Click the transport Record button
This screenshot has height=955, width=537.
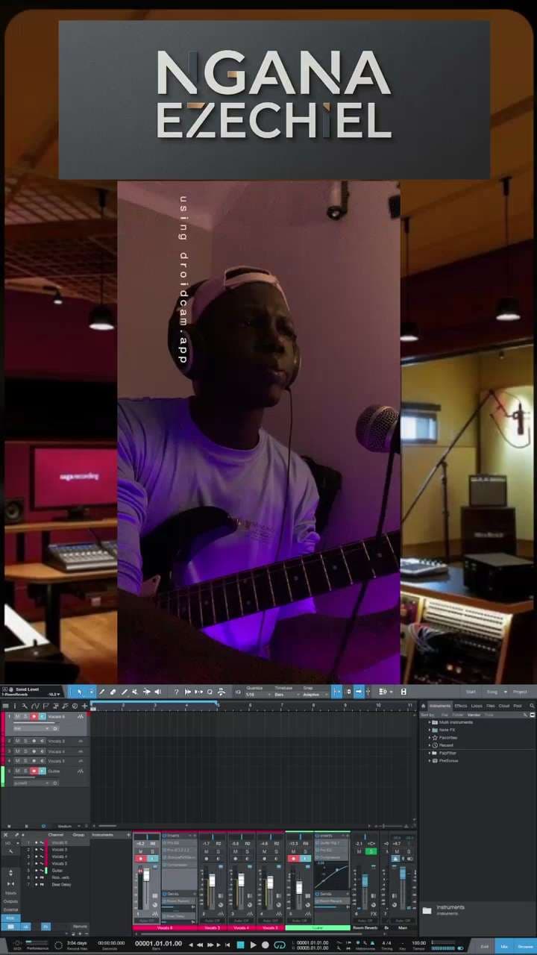point(265,945)
